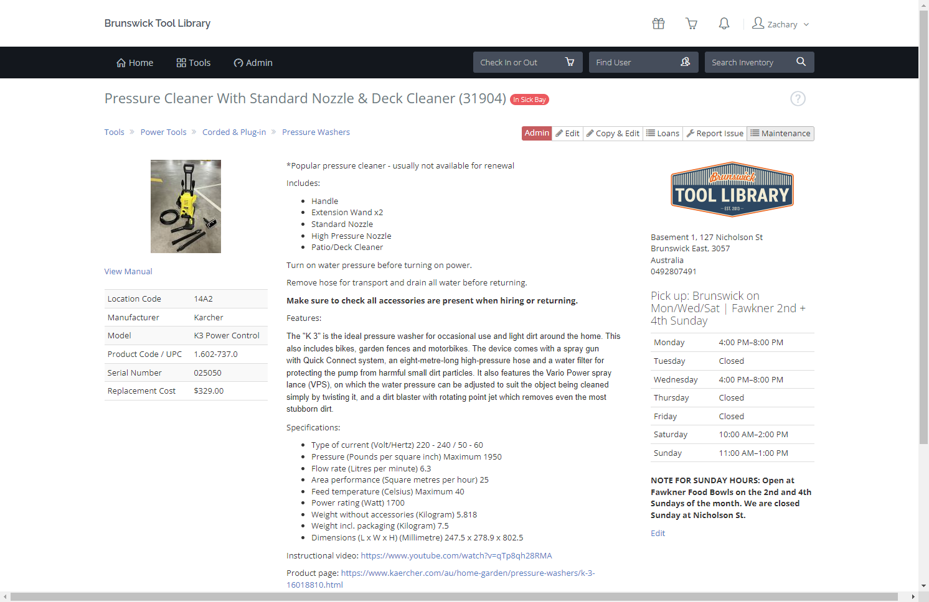
Task: Click the Brunswick Tool Library site title
Action: coord(158,23)
